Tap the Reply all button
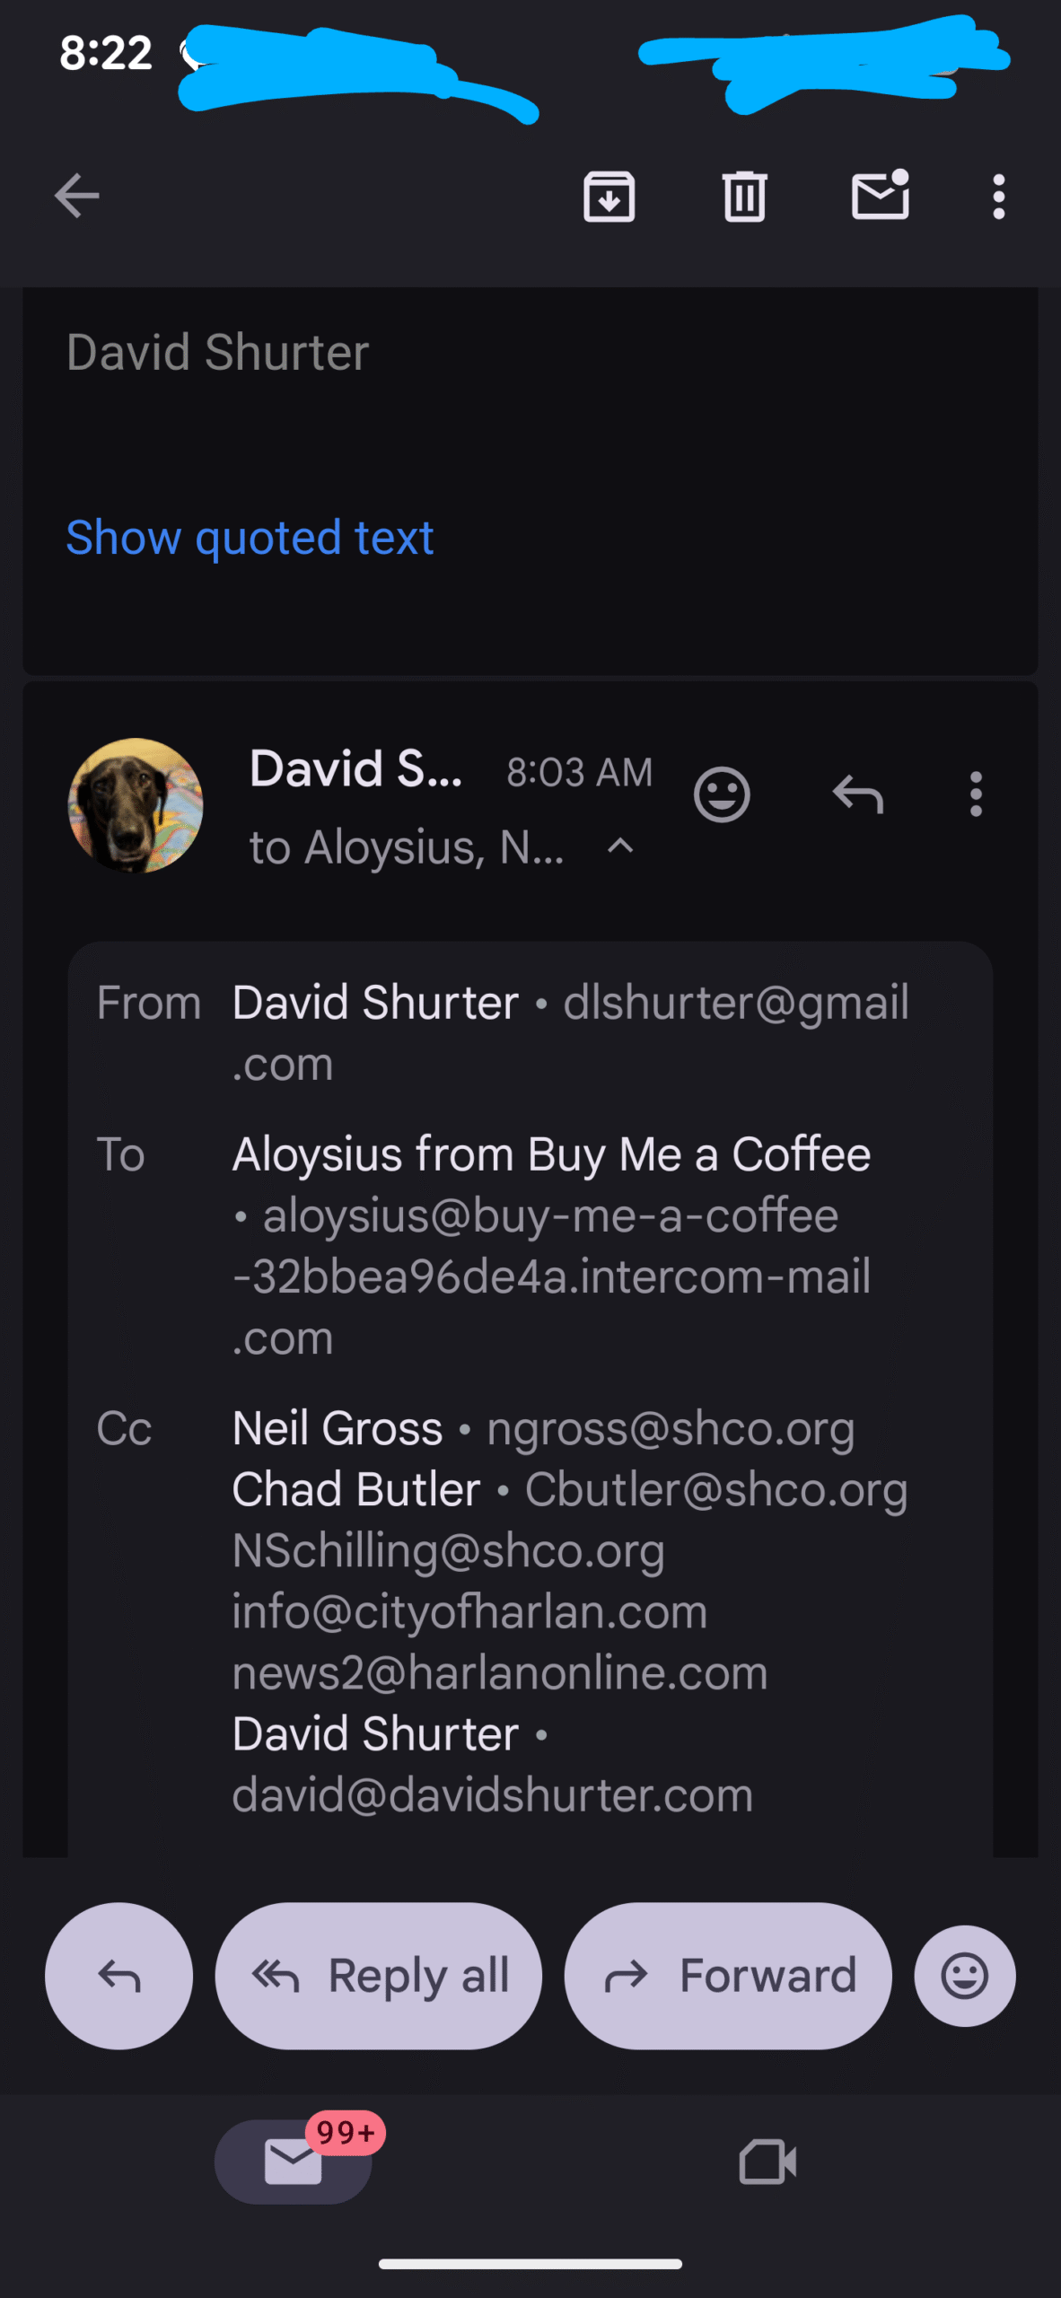The height and width of the screenshot is (2298, 1061). pos(379,1976)
